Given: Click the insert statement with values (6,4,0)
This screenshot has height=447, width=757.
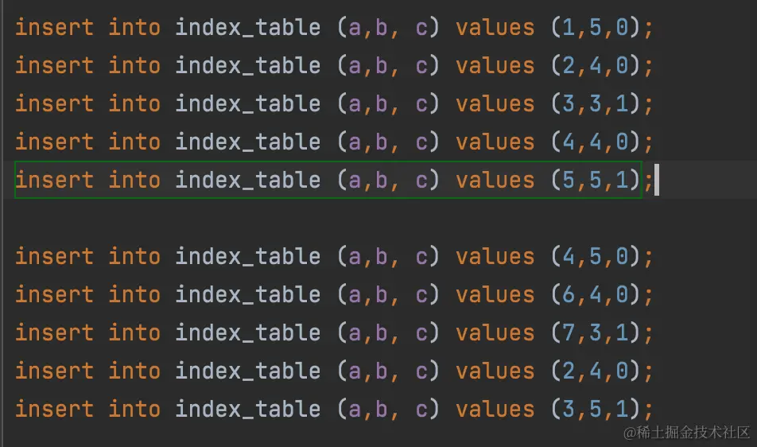Looking at the screenshot, I should pyautogui.click(x=334, y=294).
